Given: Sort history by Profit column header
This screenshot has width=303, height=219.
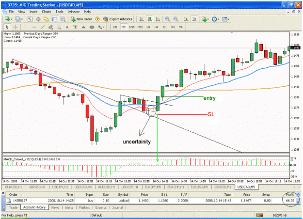Looking at the screenshot, I should 289,194.
